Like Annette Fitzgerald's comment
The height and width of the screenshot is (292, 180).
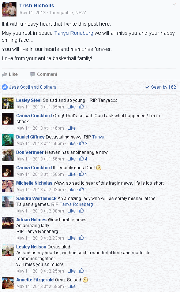(x=71, y=287)
